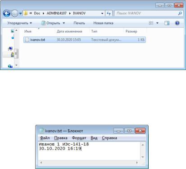
Task: Sort by the Имя column header
Action: click(28, 31)
